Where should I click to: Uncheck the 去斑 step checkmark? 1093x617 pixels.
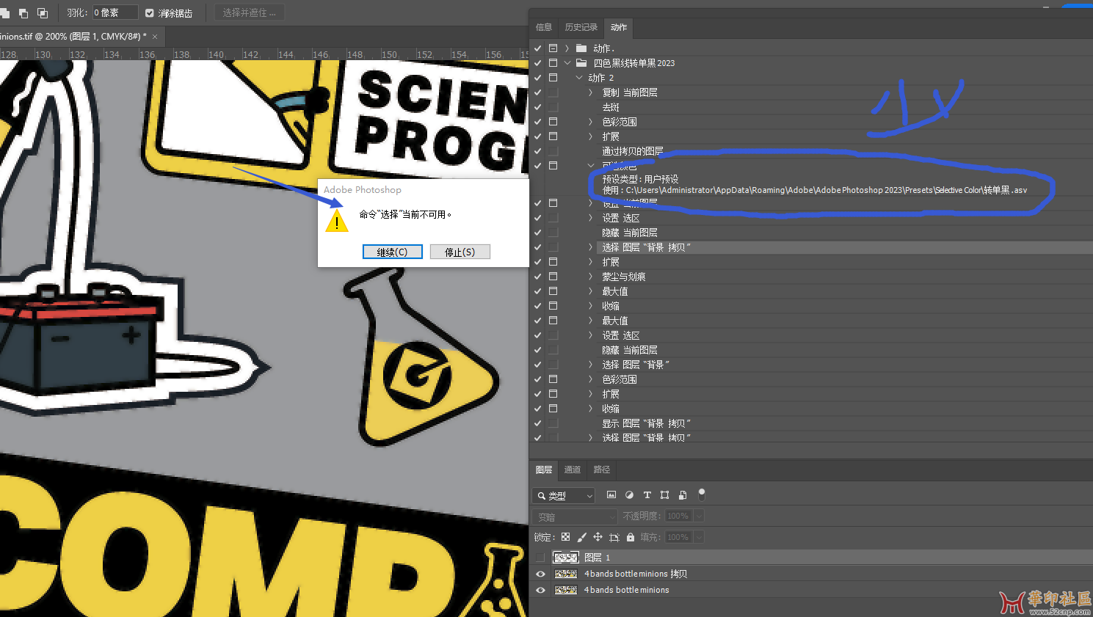tap(538, 107)
